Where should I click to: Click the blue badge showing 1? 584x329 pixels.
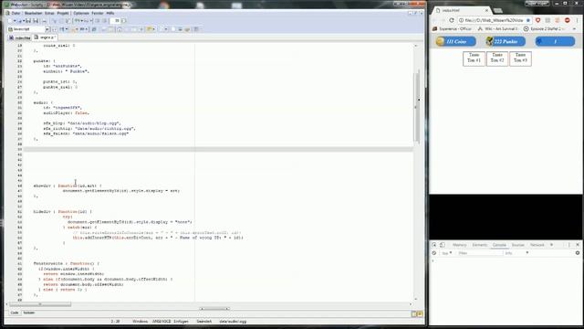coord(555,41)
